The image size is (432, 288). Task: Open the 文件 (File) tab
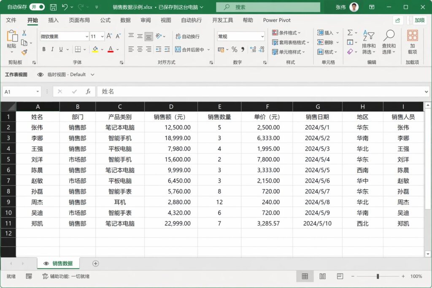click(x=11, y=20)
